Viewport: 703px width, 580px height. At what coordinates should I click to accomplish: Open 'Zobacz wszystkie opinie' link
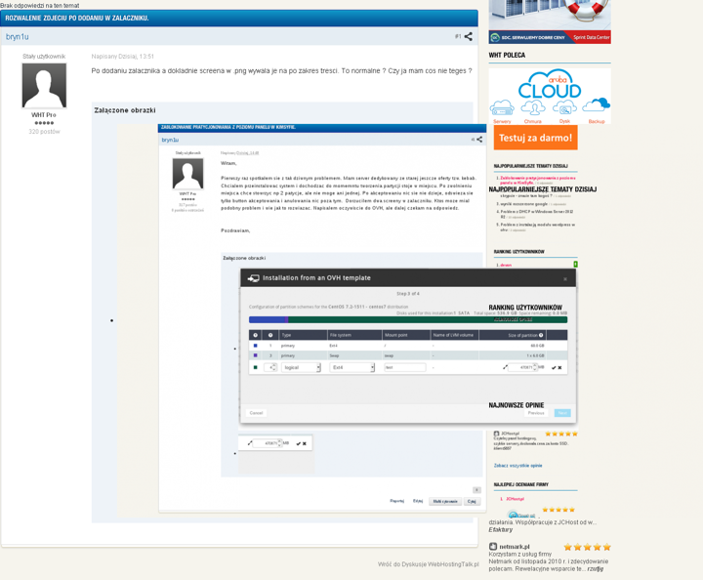[517, 466]
